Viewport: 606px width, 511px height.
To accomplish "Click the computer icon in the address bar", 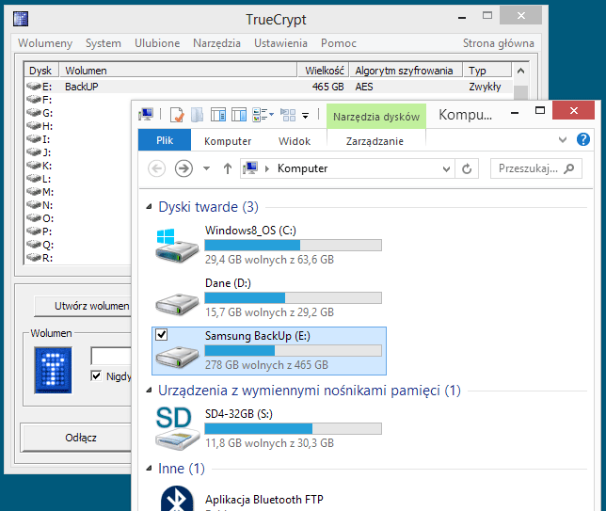I will (x=250, y=168).
